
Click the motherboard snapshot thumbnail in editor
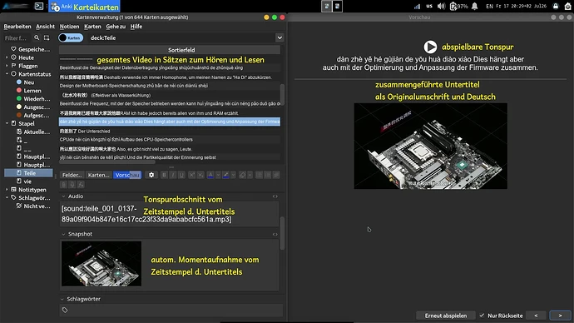click(101, 264)
